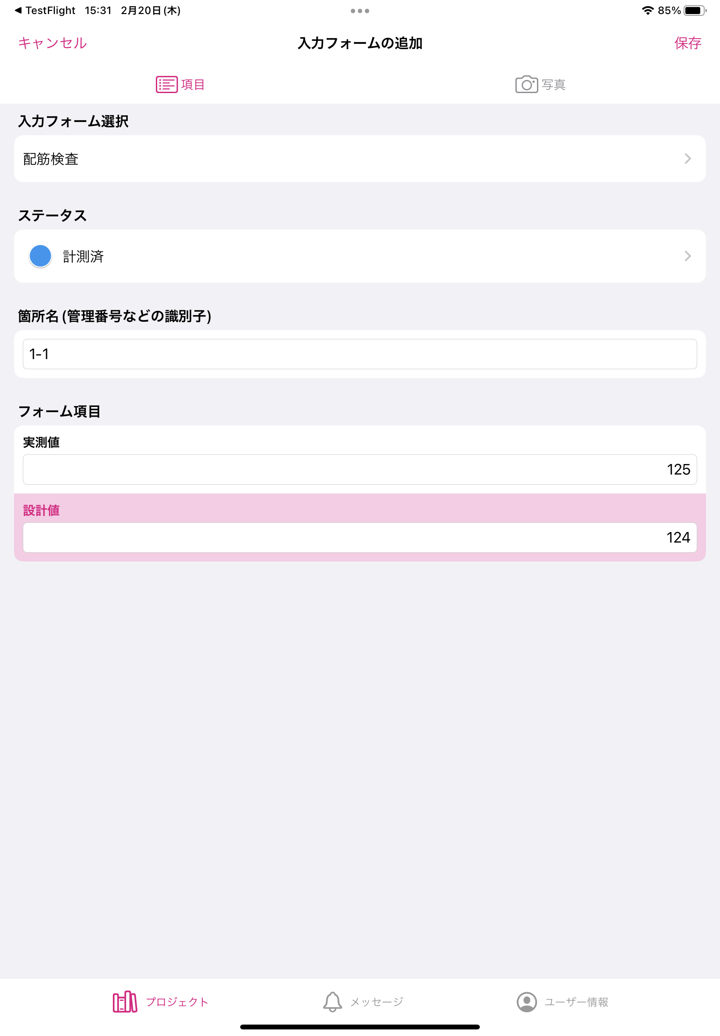Image resolution: width=720 pixels, height=1036 pixels.
Task: Focus the 箇所名 field containing 1-1
Action: [x=360, y=354]
